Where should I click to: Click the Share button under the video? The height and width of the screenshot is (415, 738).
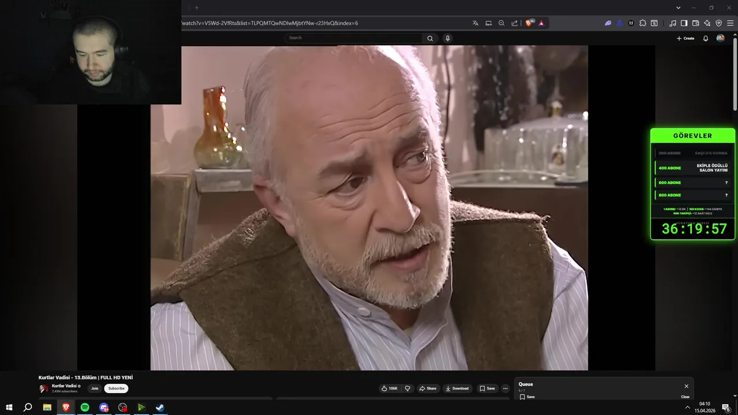pos(428,388)
